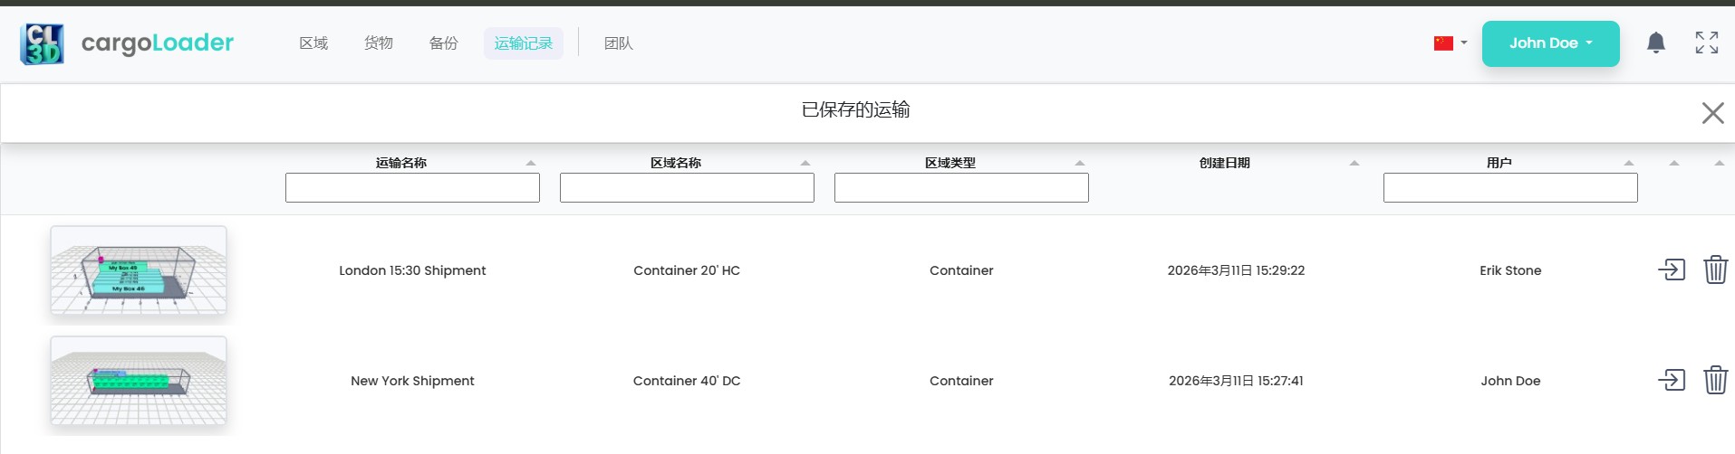Sort by area type column arrow
The width and height of the screenshot is (1735, 454).
point(1080,163)
